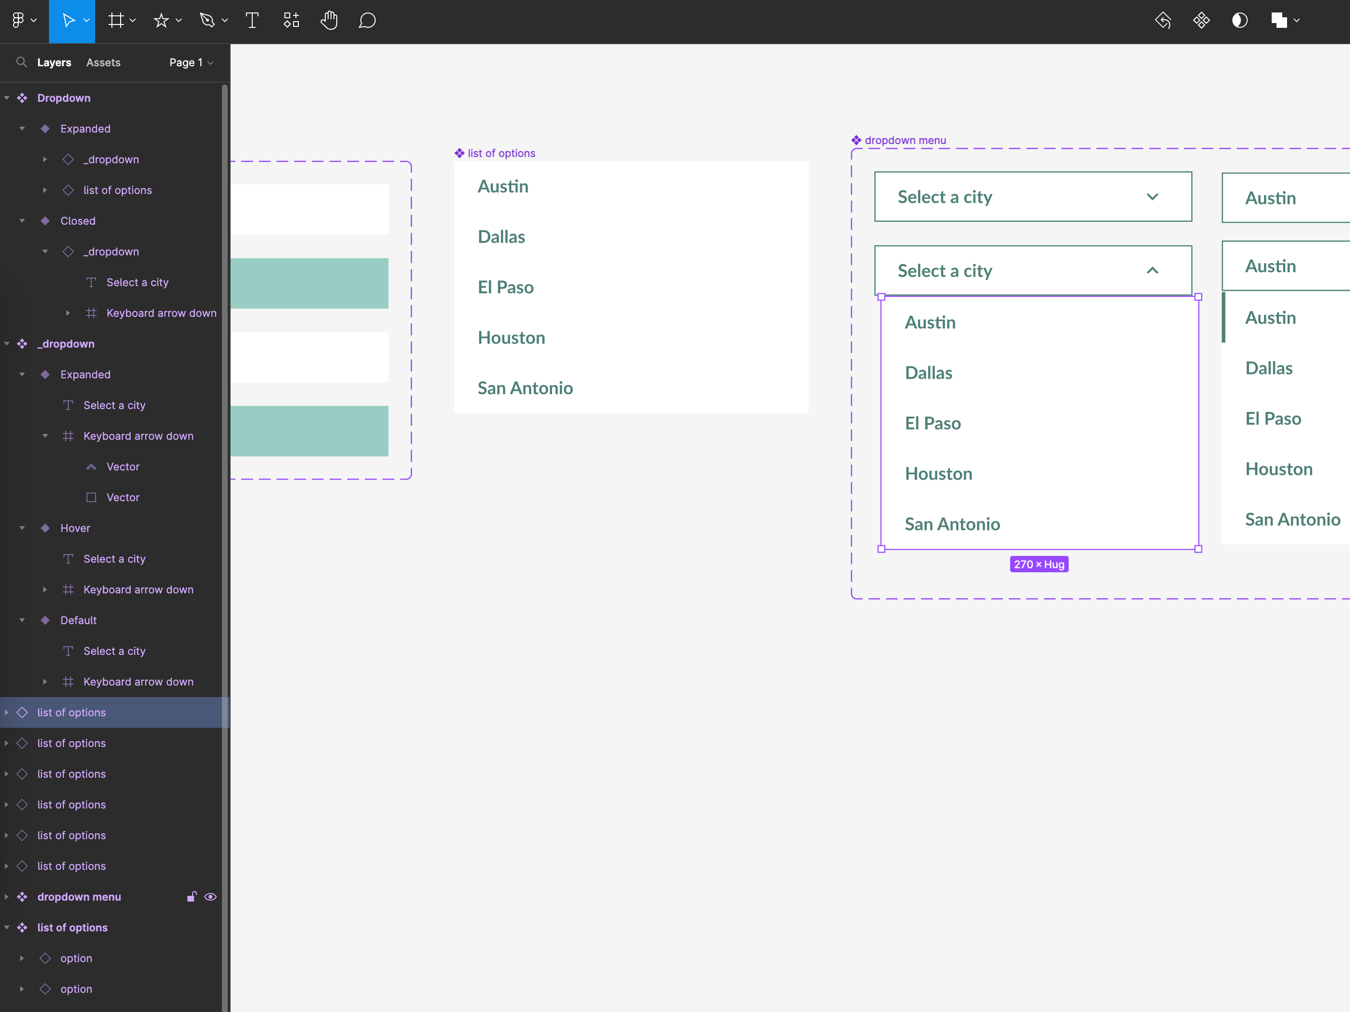Toggle lock on dropdown menu layer
This screenshot has height=1012, width=1350.
(x=190, y=896)
